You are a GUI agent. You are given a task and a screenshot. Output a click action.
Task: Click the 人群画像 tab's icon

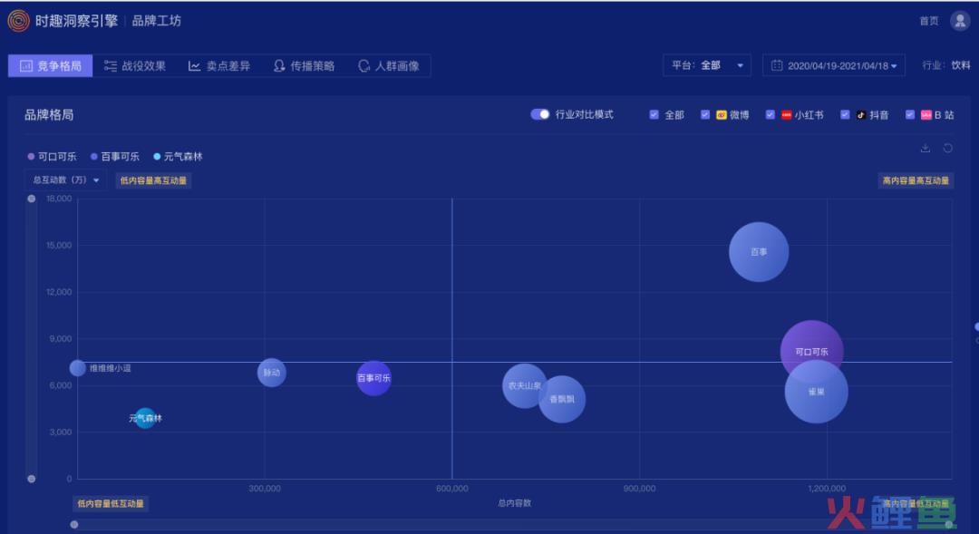[x=363, y=65]
